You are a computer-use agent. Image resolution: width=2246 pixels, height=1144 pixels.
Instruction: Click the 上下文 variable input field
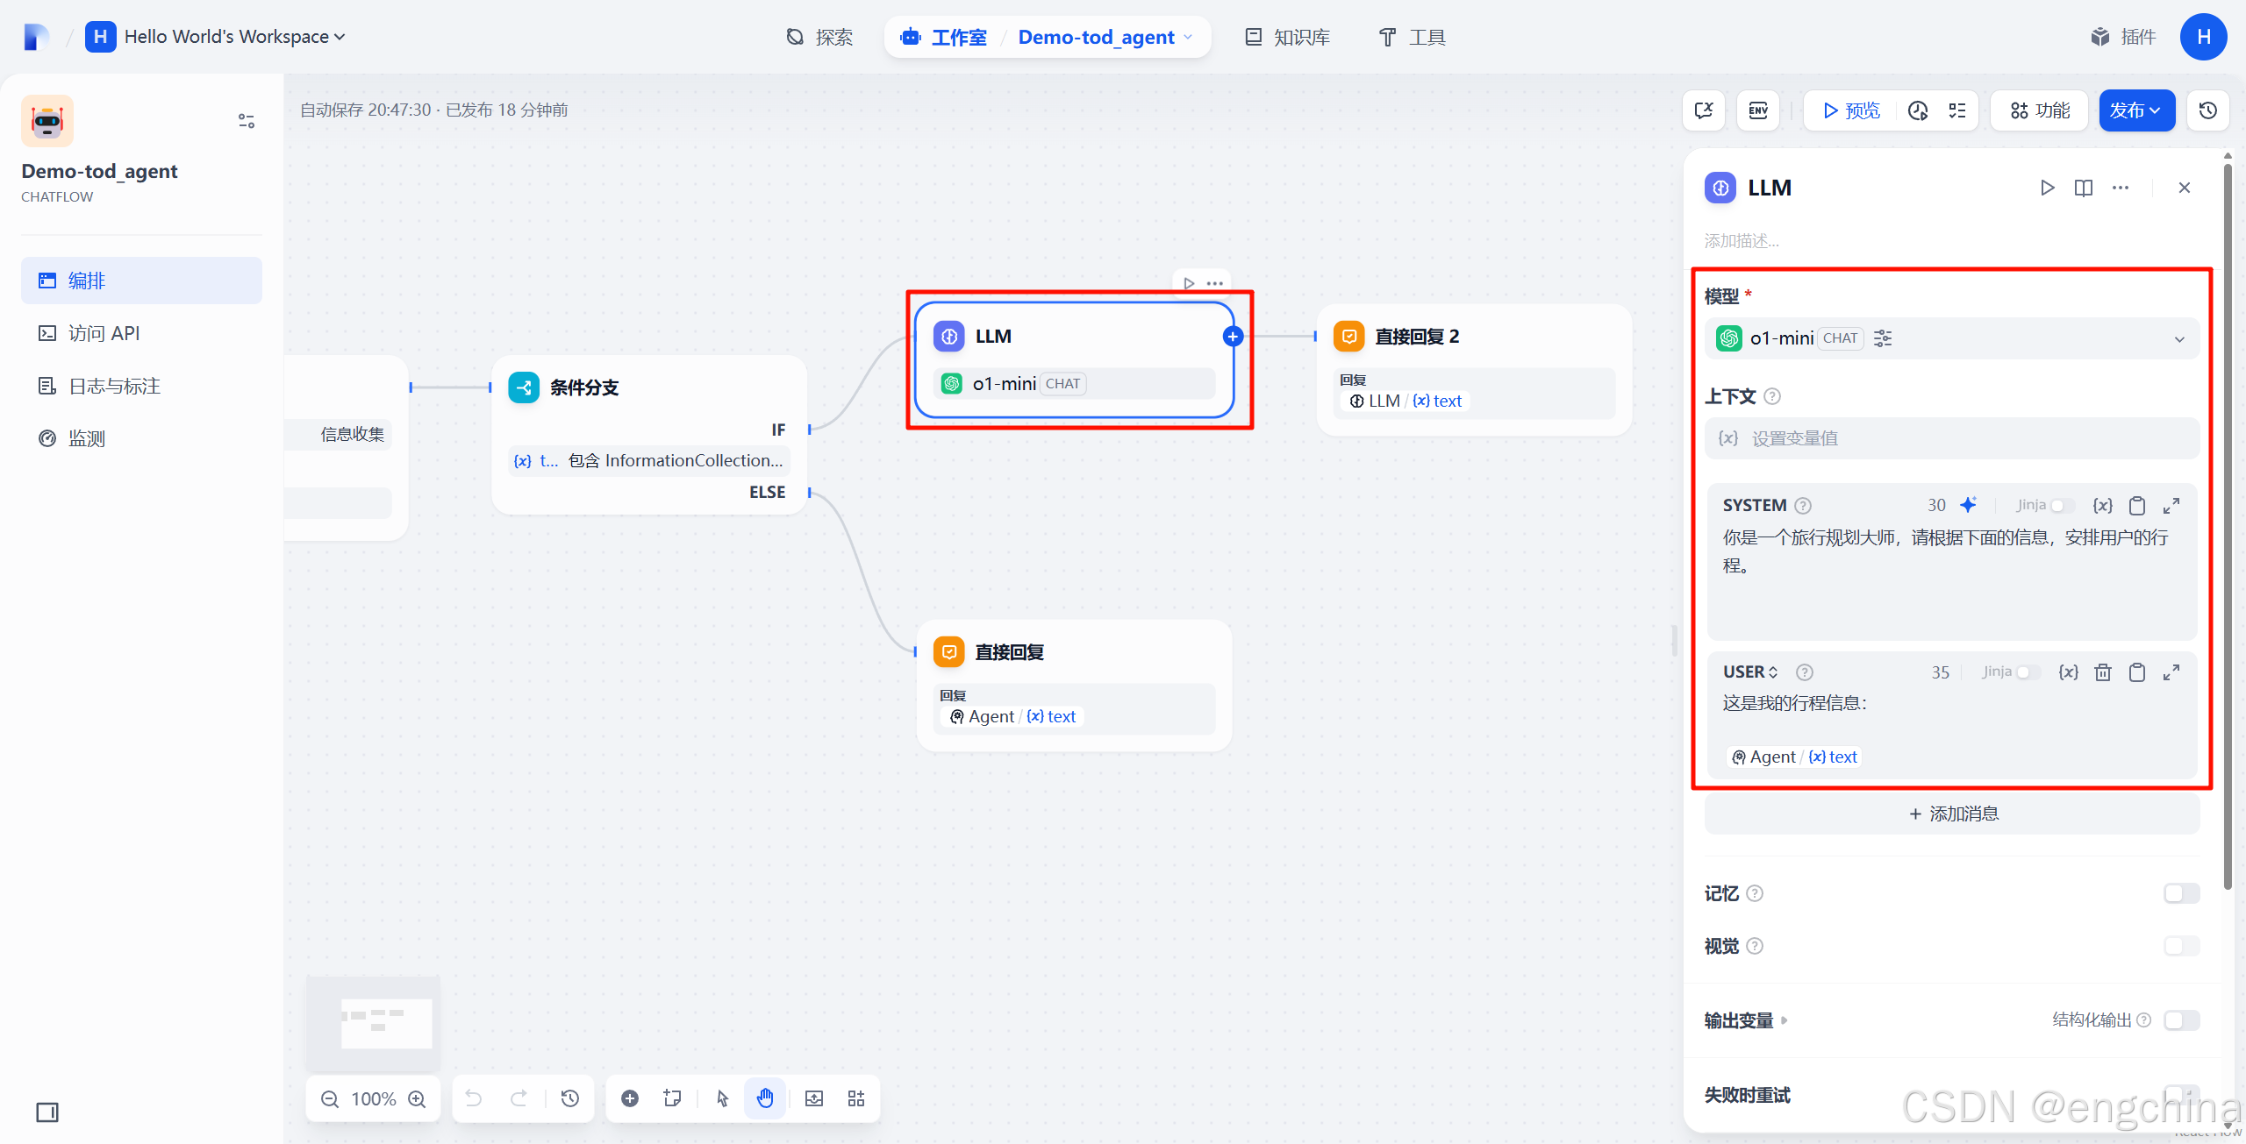(x=1951, y=438)
